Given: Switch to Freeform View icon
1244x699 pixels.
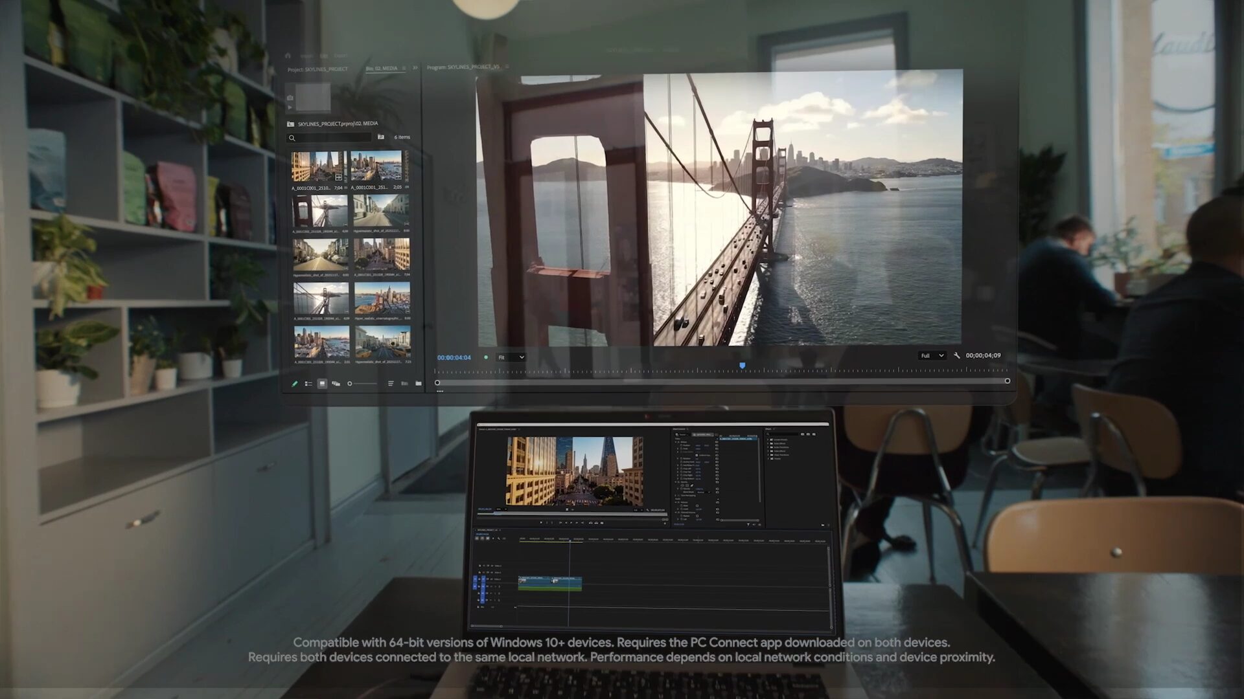Looking at the screenshot, I should (x=336, y=384).
